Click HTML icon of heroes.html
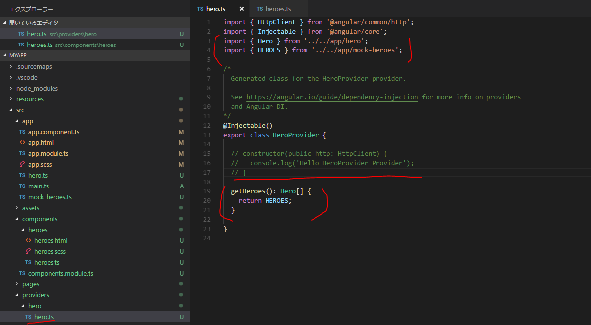The image size is (591, 325). point(28,241)
